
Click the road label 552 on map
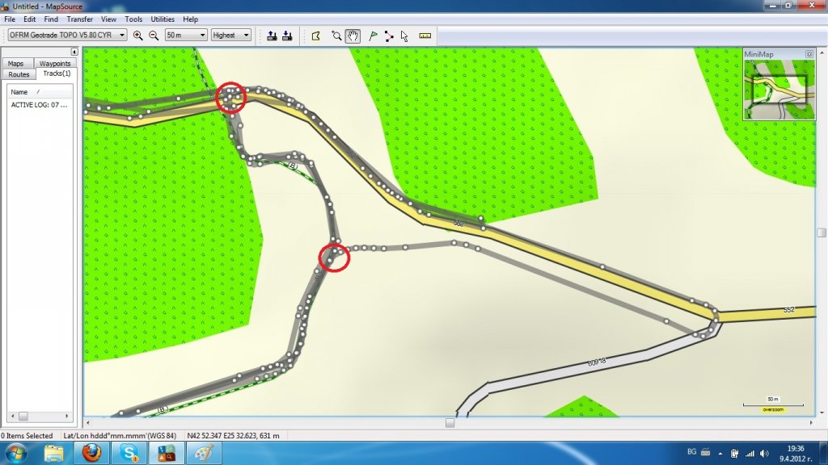[x=789, y=310]
